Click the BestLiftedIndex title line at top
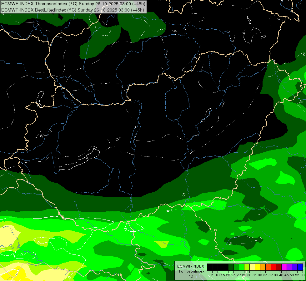Screen dimensions: 306x281 coord(73,10)
